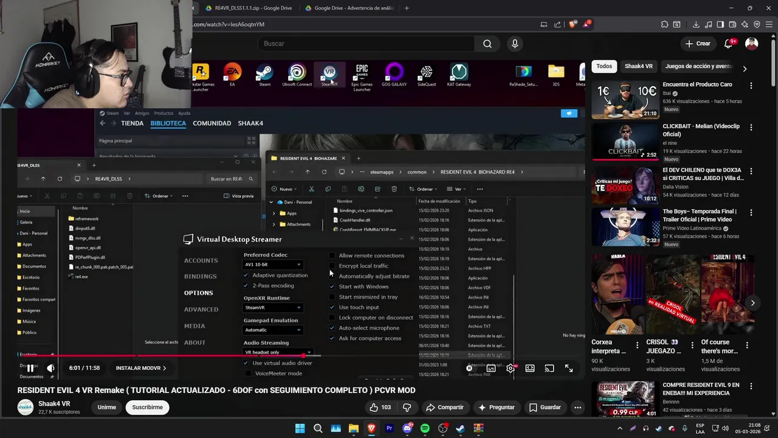Open options for 'El DEV CHILENO' video
The width and height of the screenshot is (778, 438).
[x=751, y=171]
